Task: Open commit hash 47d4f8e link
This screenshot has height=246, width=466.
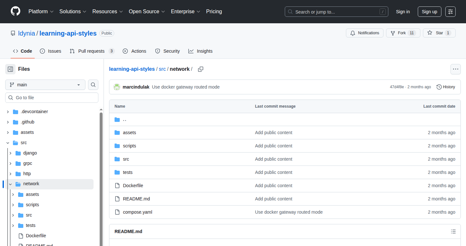Action: click(x=397, y=87)
